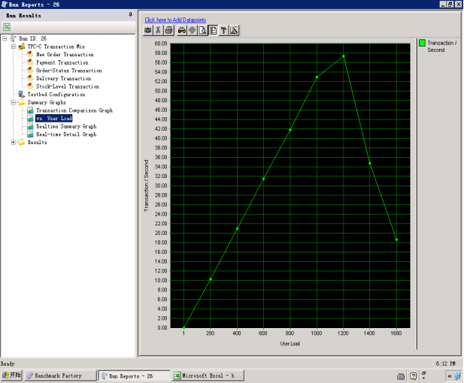Select the Run ID: 26 root item

pos(32,38)
